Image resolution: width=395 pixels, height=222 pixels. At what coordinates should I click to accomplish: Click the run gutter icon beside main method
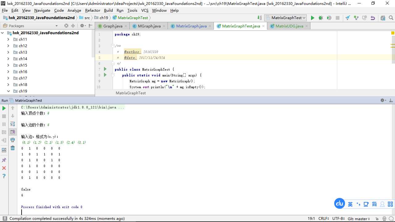coord(105,75)
